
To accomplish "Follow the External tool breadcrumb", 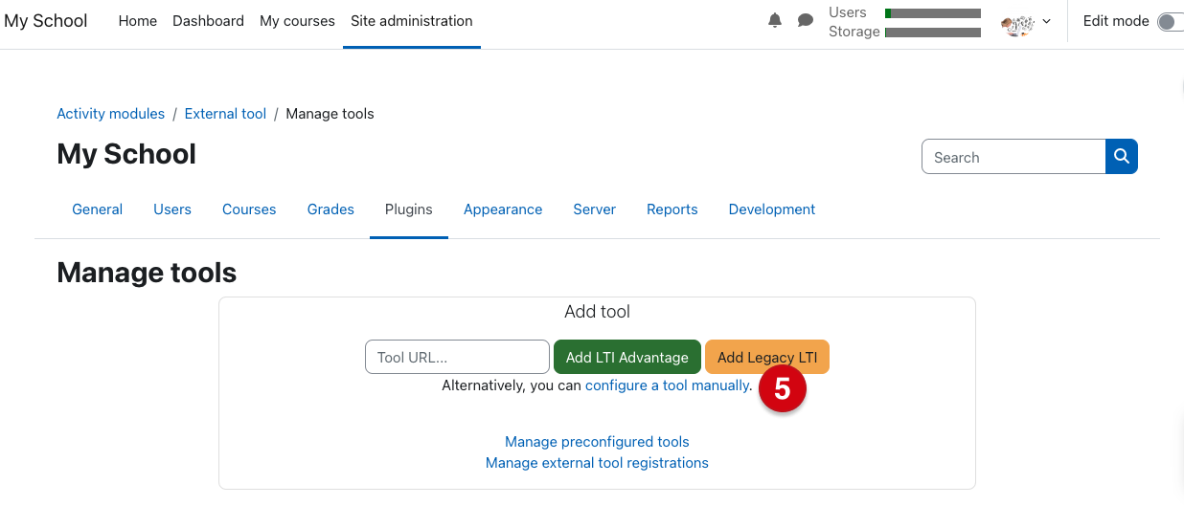I will coord(225,113).
